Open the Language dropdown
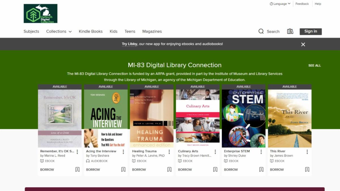The height and width of the screenshot is (191, 340). point(280,4)
